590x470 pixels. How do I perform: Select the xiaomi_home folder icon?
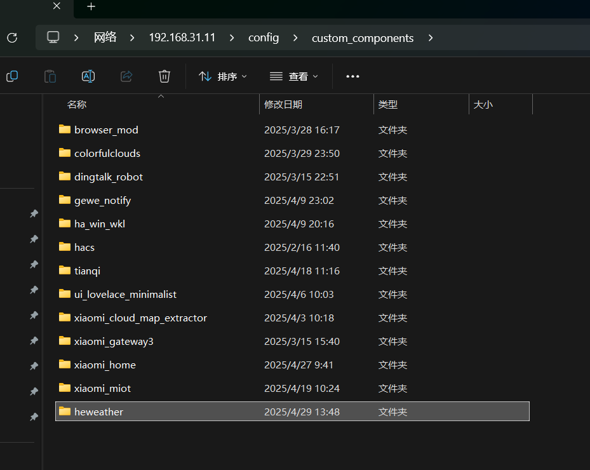pos(65,365)
